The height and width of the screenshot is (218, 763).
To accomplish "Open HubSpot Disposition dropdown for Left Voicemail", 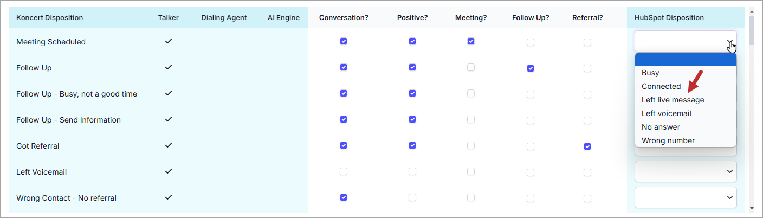I will click(686, 171).
